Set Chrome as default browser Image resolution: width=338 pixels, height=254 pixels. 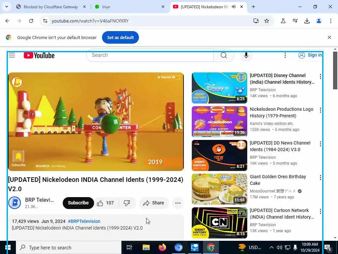[120, 37]
